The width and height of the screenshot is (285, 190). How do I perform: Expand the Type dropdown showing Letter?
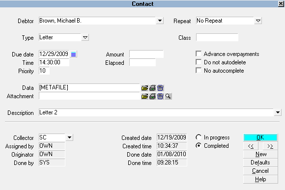(x=85, y=37)
